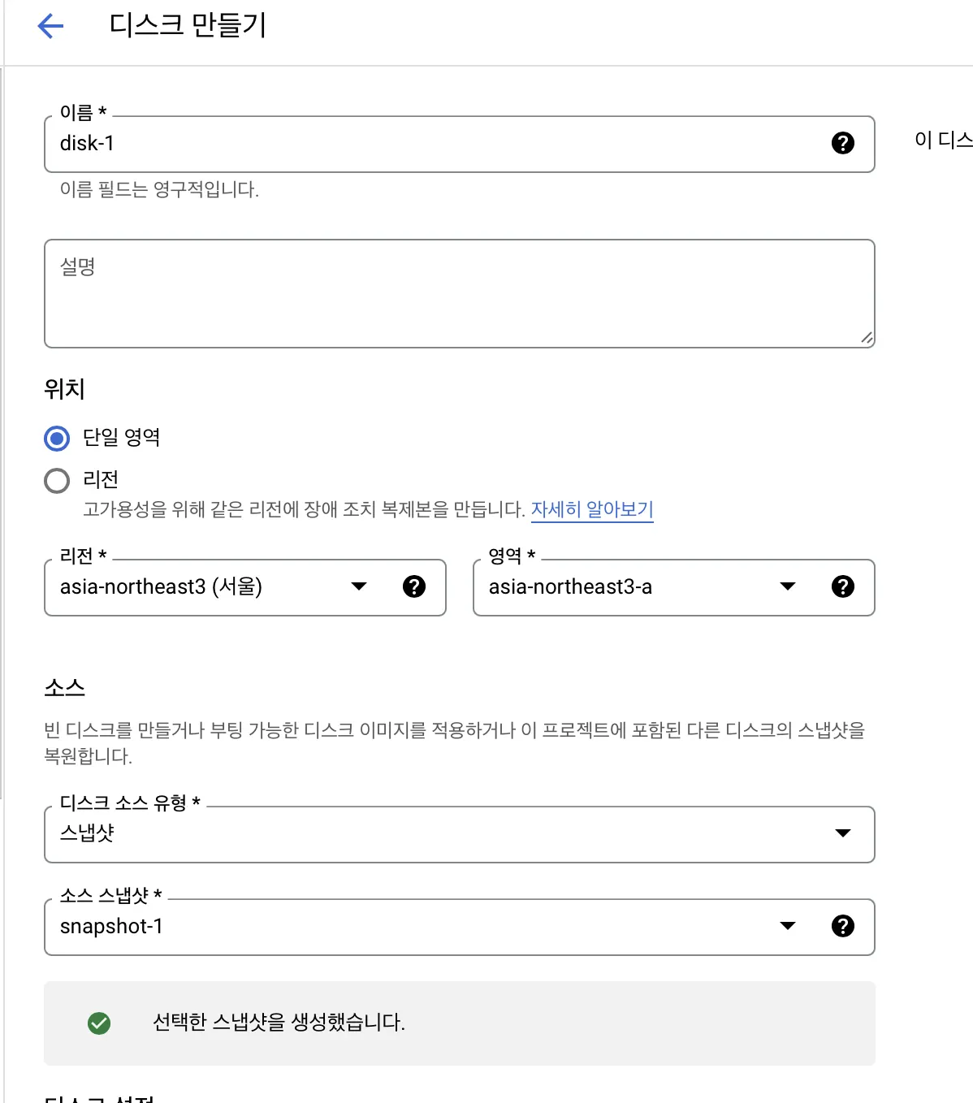This screenshot has width=973, height=1103.
Task: Click the 자세히 알아보기 link
Action: click(592, 509)
